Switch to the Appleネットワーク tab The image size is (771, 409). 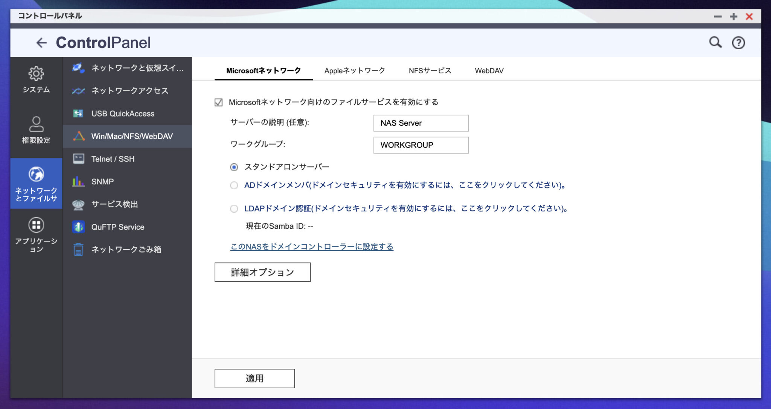(x=354, y=70)
